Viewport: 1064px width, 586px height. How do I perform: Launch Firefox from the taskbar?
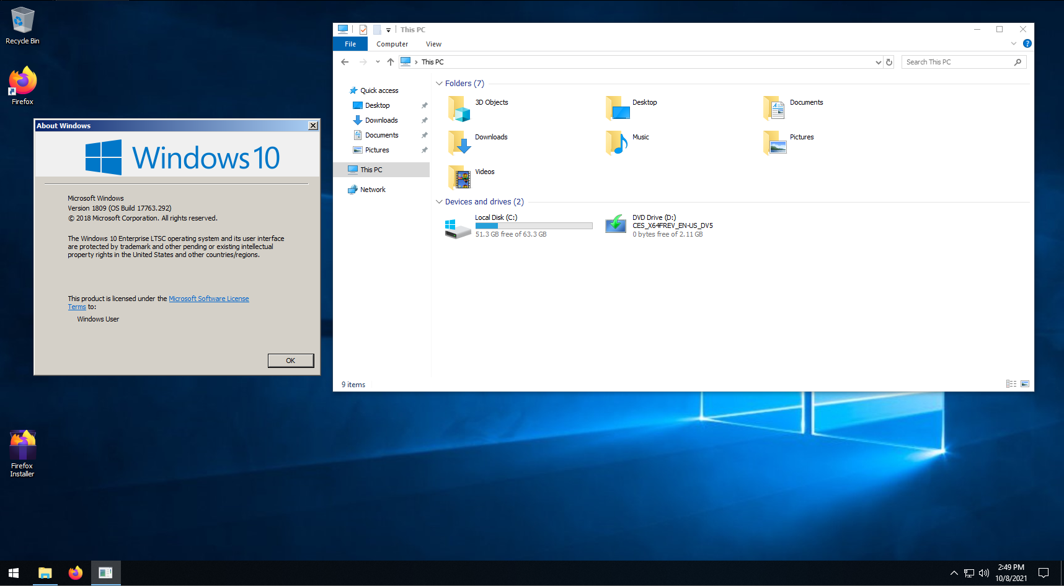[x=75, y=573]
